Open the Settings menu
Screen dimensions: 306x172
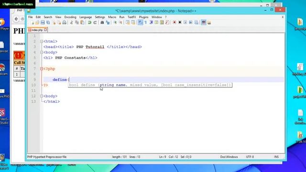point(100,17)
